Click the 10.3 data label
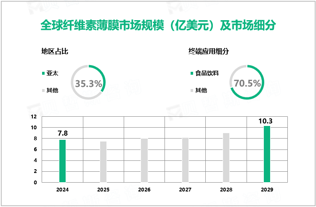Viewport: 316px width, 207px height. point(266,121)
